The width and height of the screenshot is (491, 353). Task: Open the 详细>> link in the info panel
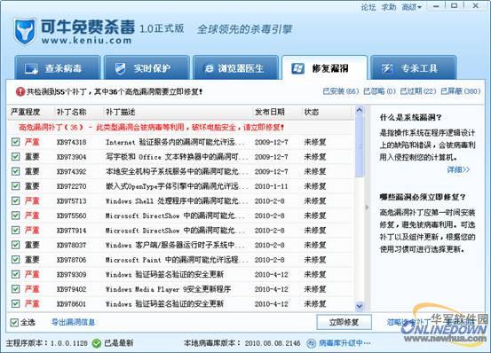click(458, 169)
